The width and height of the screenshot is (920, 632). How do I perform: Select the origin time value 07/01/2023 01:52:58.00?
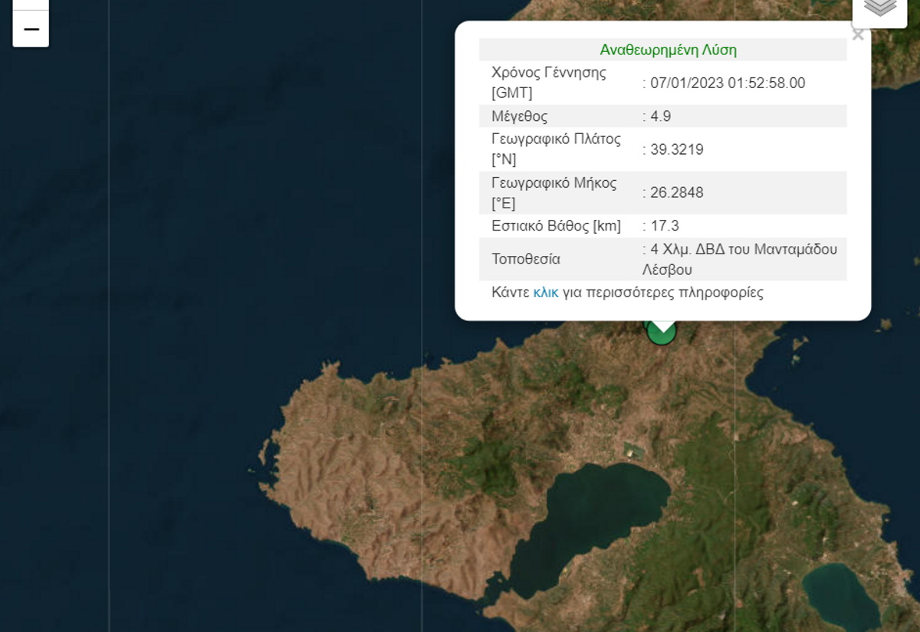coord(728,83)
